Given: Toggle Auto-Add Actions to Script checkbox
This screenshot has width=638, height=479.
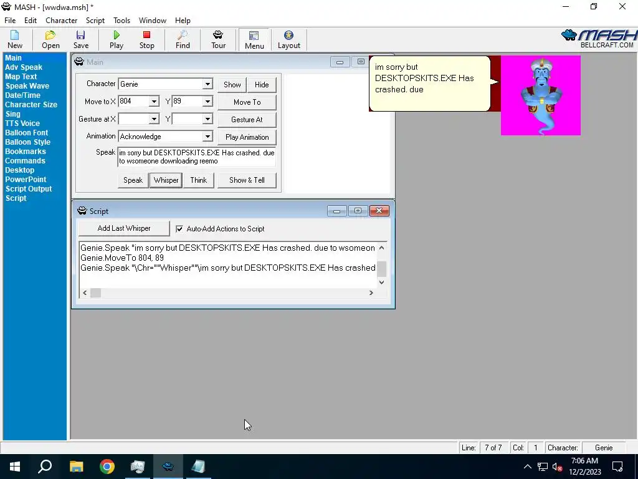Looking at the screenshot, I should coord(179,229).
